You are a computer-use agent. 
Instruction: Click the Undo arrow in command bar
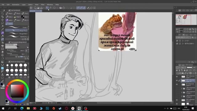point(47,8)
